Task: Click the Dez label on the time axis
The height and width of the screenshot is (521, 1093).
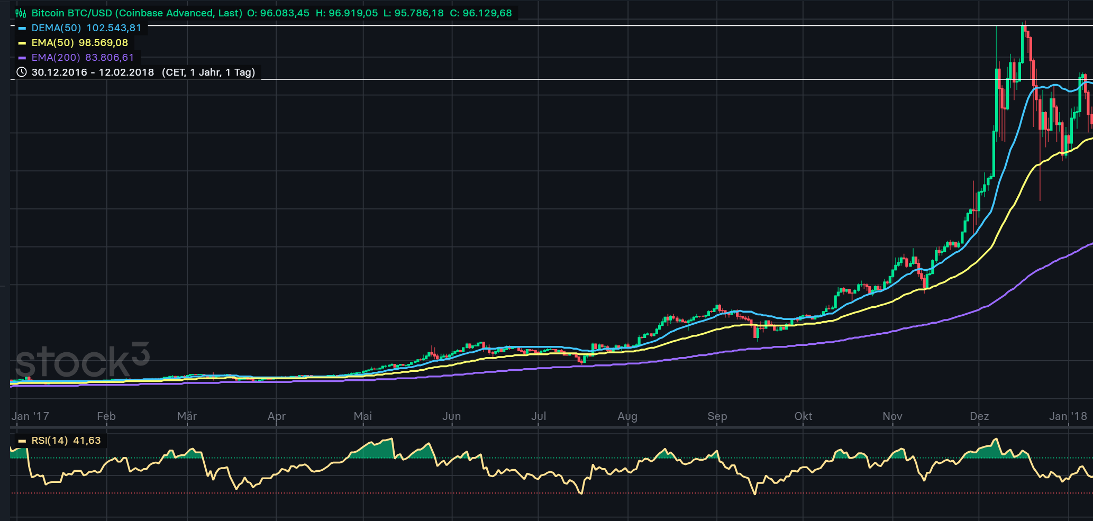Action: point(979,416)
